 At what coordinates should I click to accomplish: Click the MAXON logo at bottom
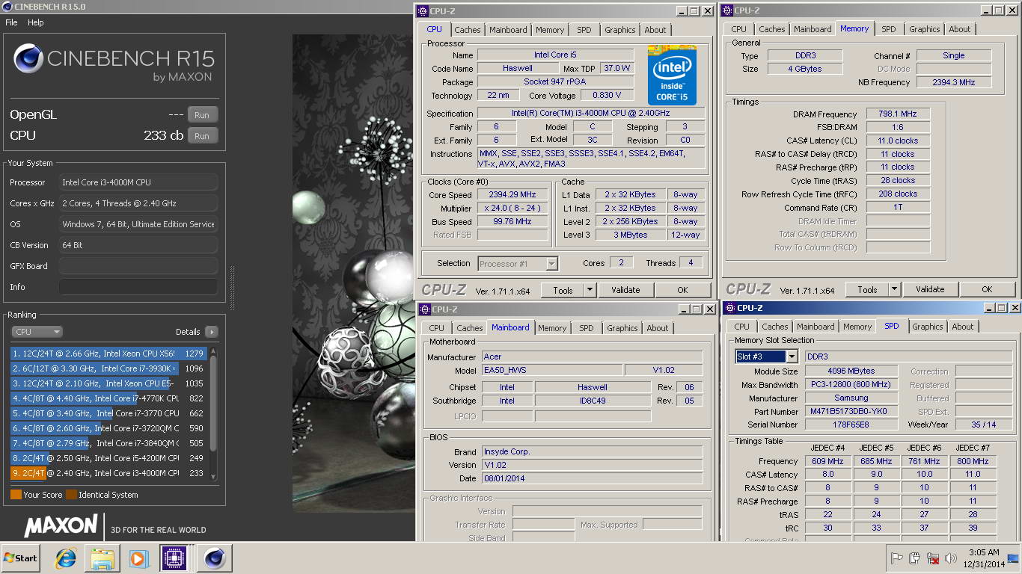(x=61, y=525)
